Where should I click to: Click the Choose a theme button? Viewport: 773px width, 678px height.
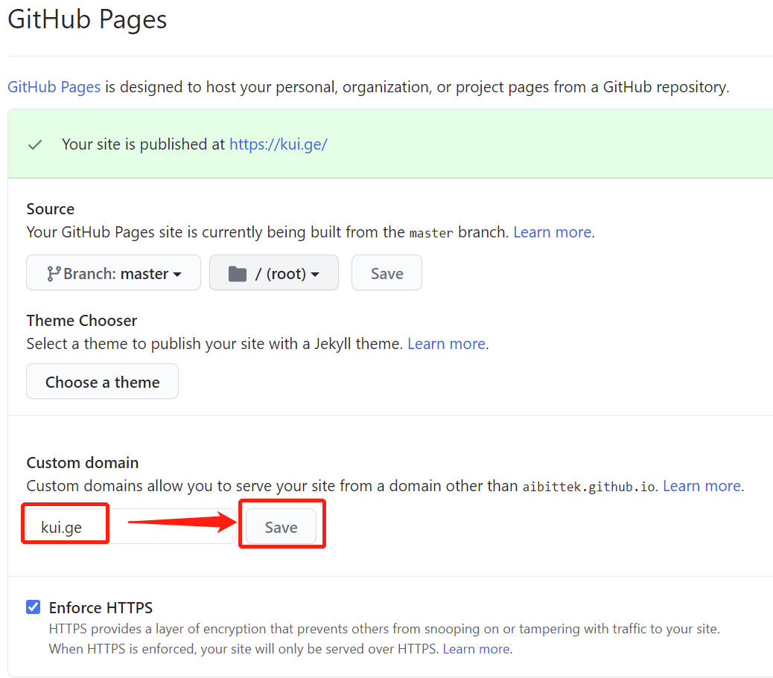point(102,382)
